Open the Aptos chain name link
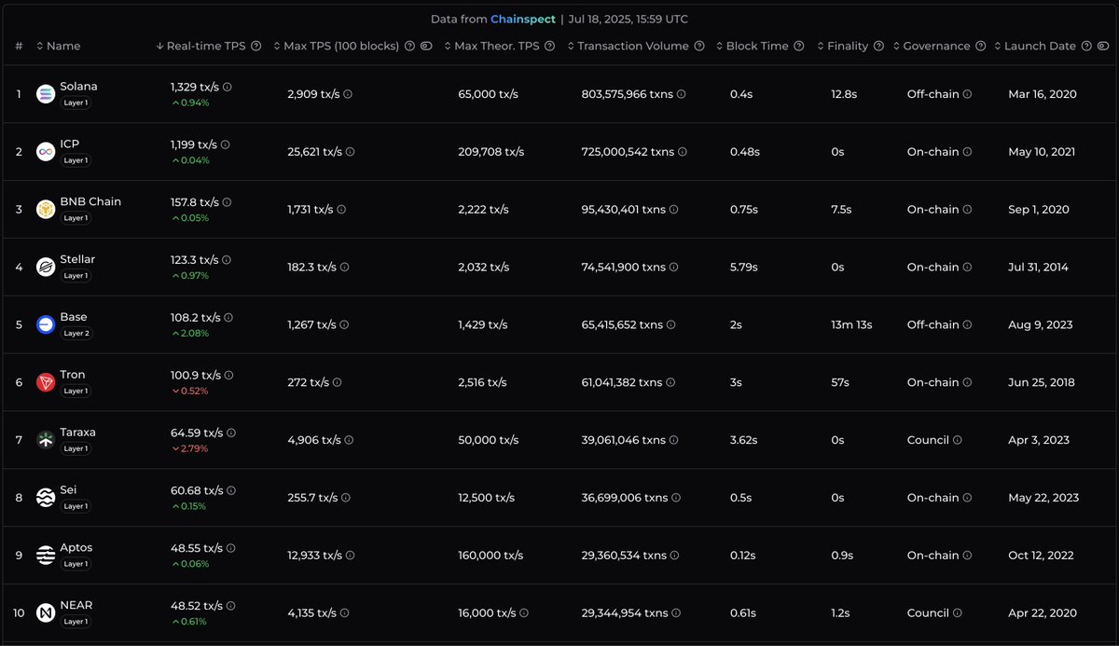This screenshot has width=1119, height=646. tap(76, 548)
